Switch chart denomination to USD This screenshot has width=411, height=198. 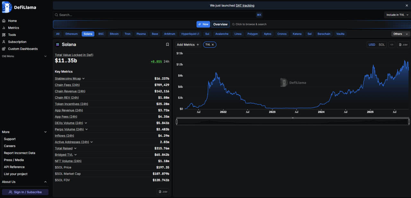372,45
